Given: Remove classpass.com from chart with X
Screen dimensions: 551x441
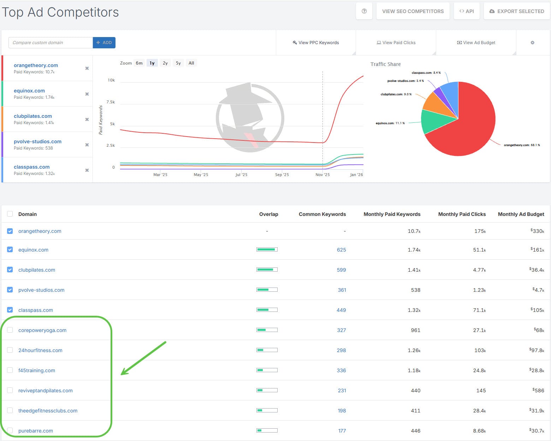Looking at the screenshot, I should [x=87, y=170].
